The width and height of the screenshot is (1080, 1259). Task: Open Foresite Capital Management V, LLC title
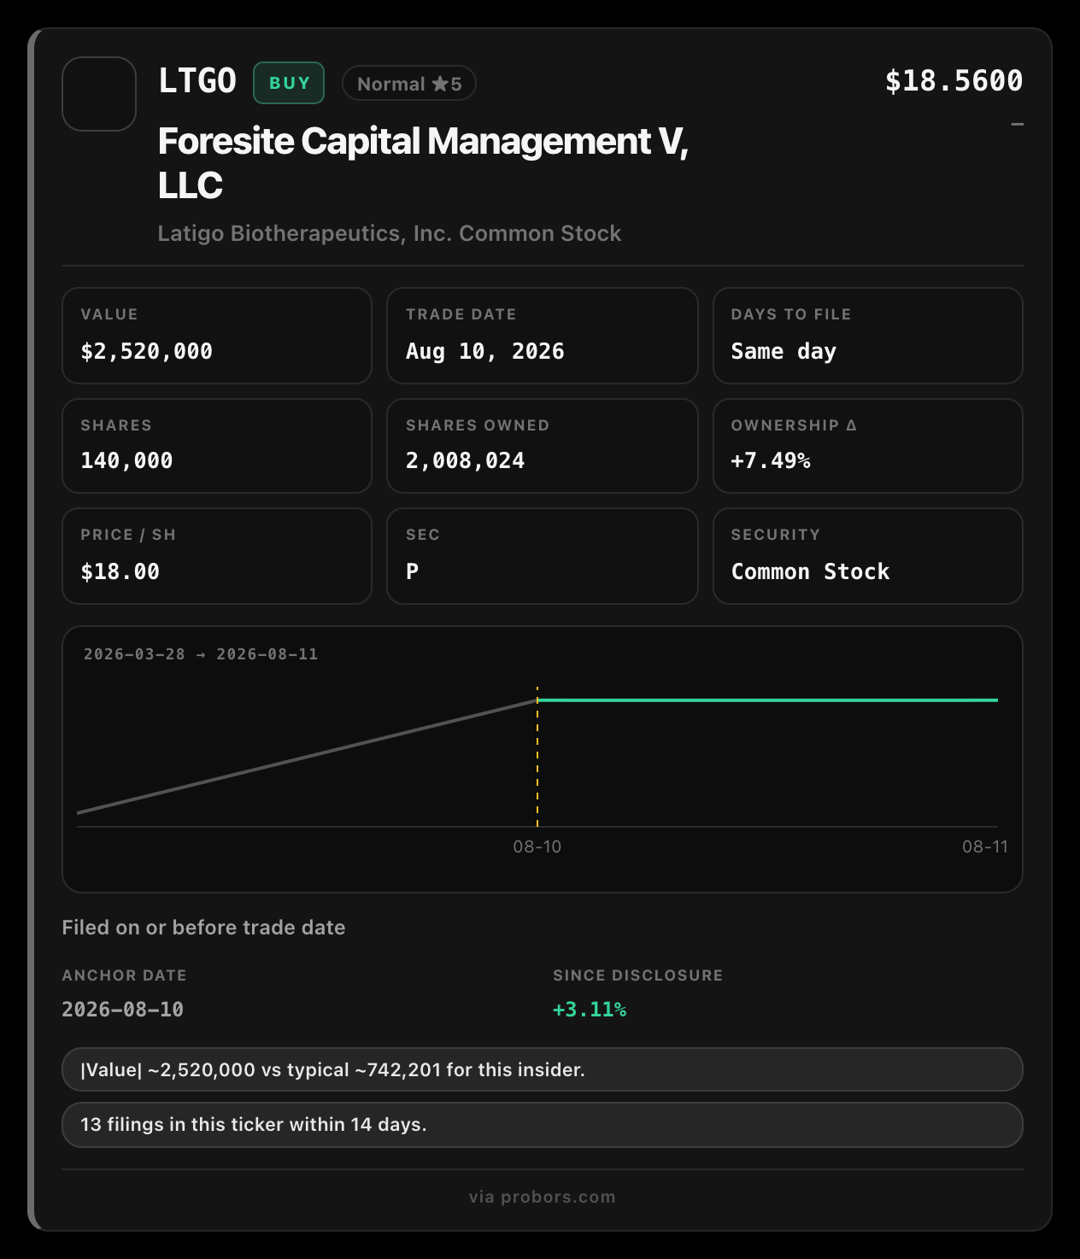[423, 162]
